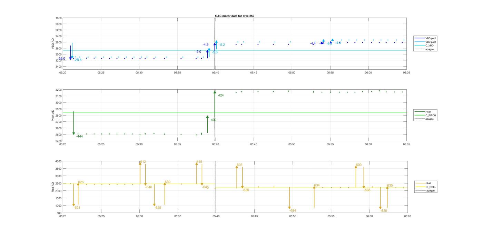Click the '-5.2' VBD move label
Viewport: 483px width, 239px height.
(x=222, y=45)
